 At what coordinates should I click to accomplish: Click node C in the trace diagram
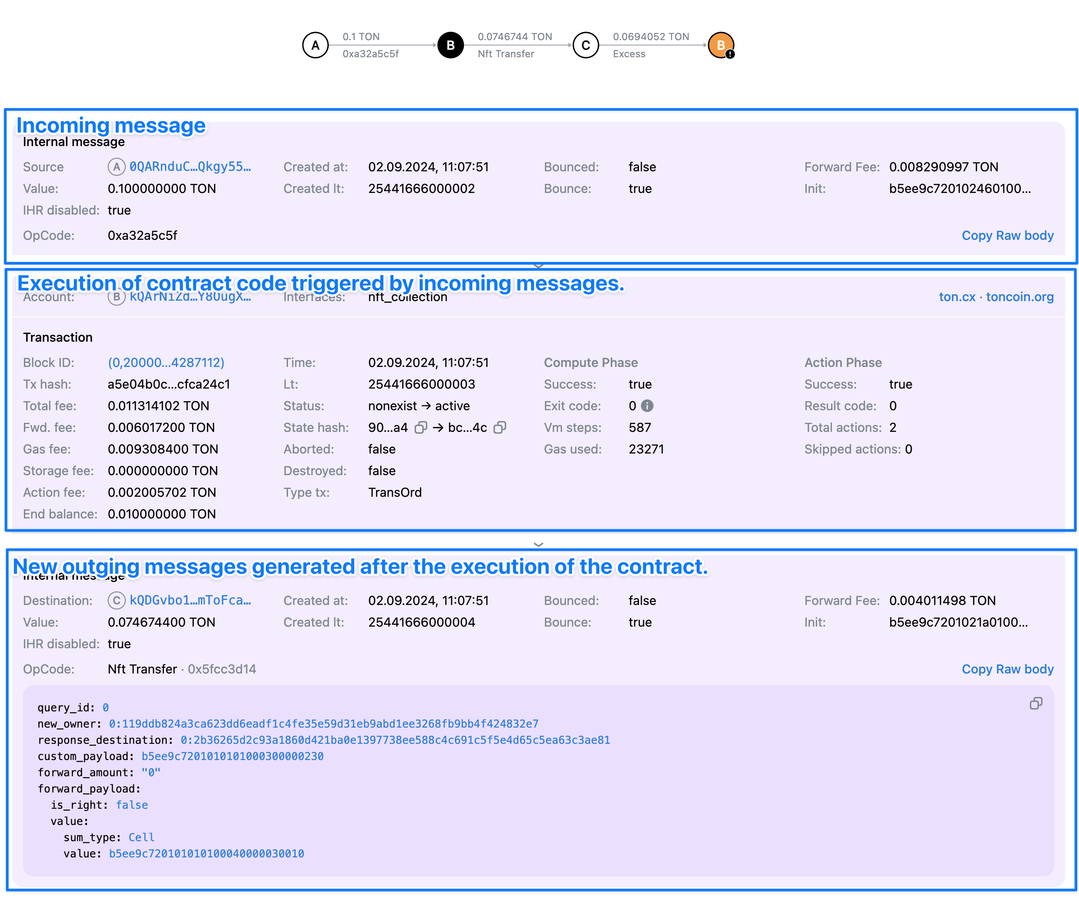click(585, 45)
